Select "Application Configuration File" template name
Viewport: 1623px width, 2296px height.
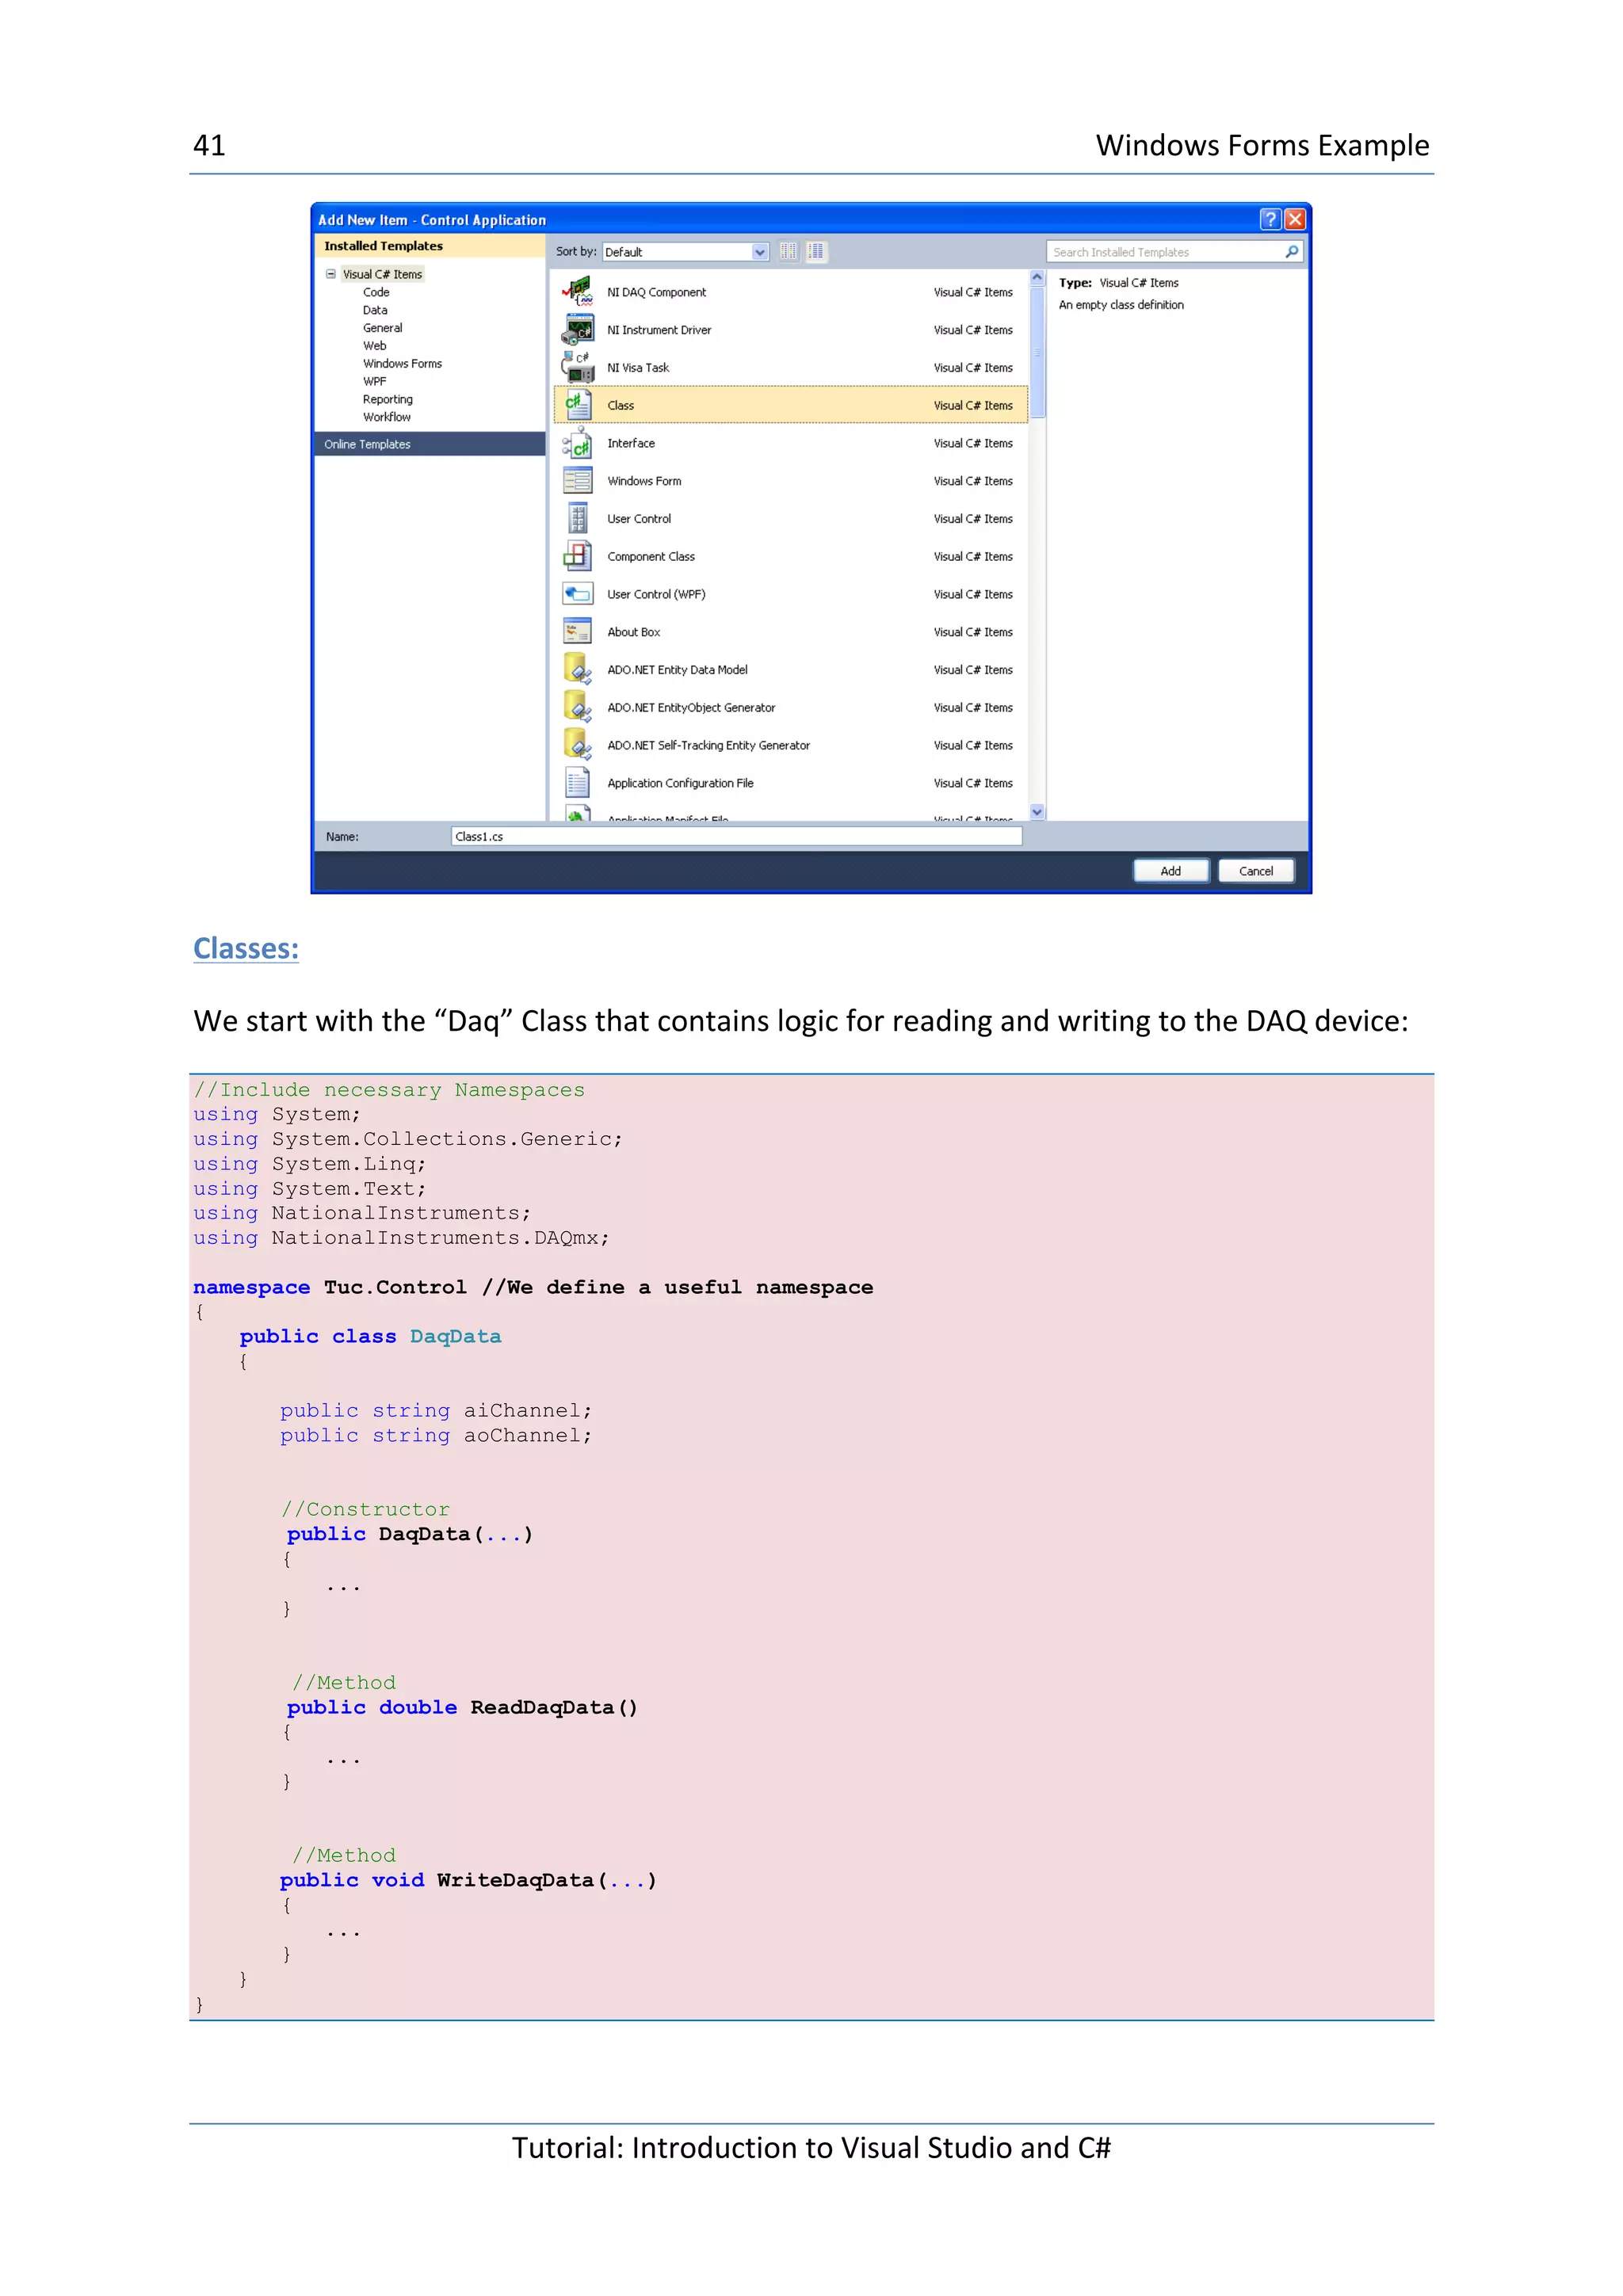[x=680, y=783]
